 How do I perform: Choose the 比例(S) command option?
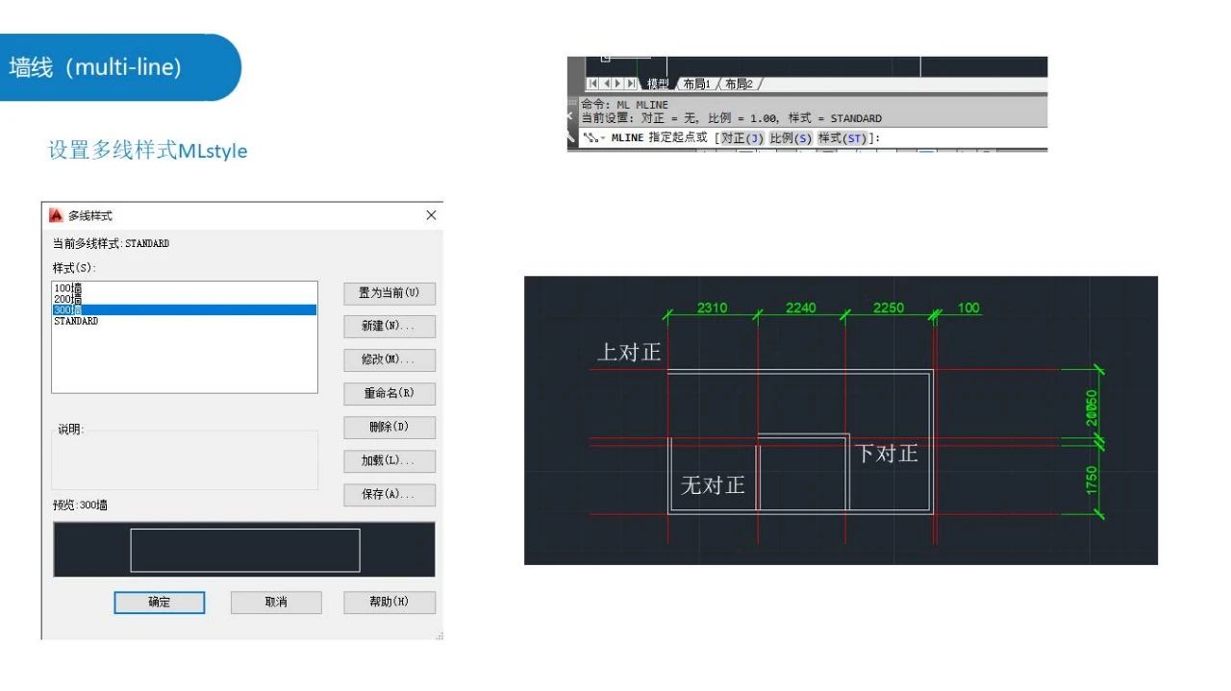791,138
